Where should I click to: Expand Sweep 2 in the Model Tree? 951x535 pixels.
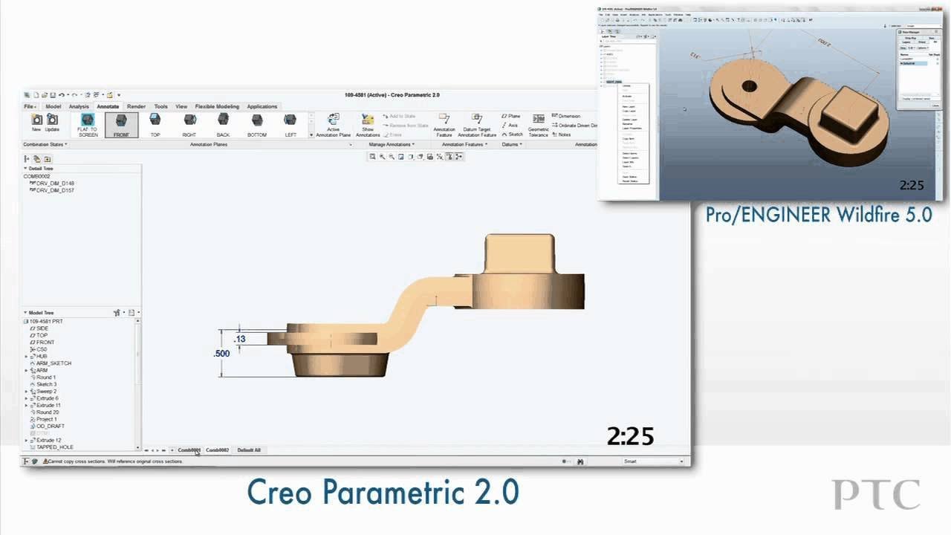tap(27, 391)
